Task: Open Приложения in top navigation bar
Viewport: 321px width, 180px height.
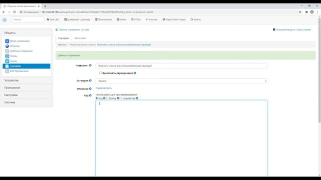Action: pos(103,19)
